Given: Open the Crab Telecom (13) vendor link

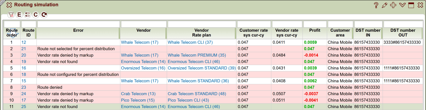Looking at the screenshot, I should coord(138,94).
